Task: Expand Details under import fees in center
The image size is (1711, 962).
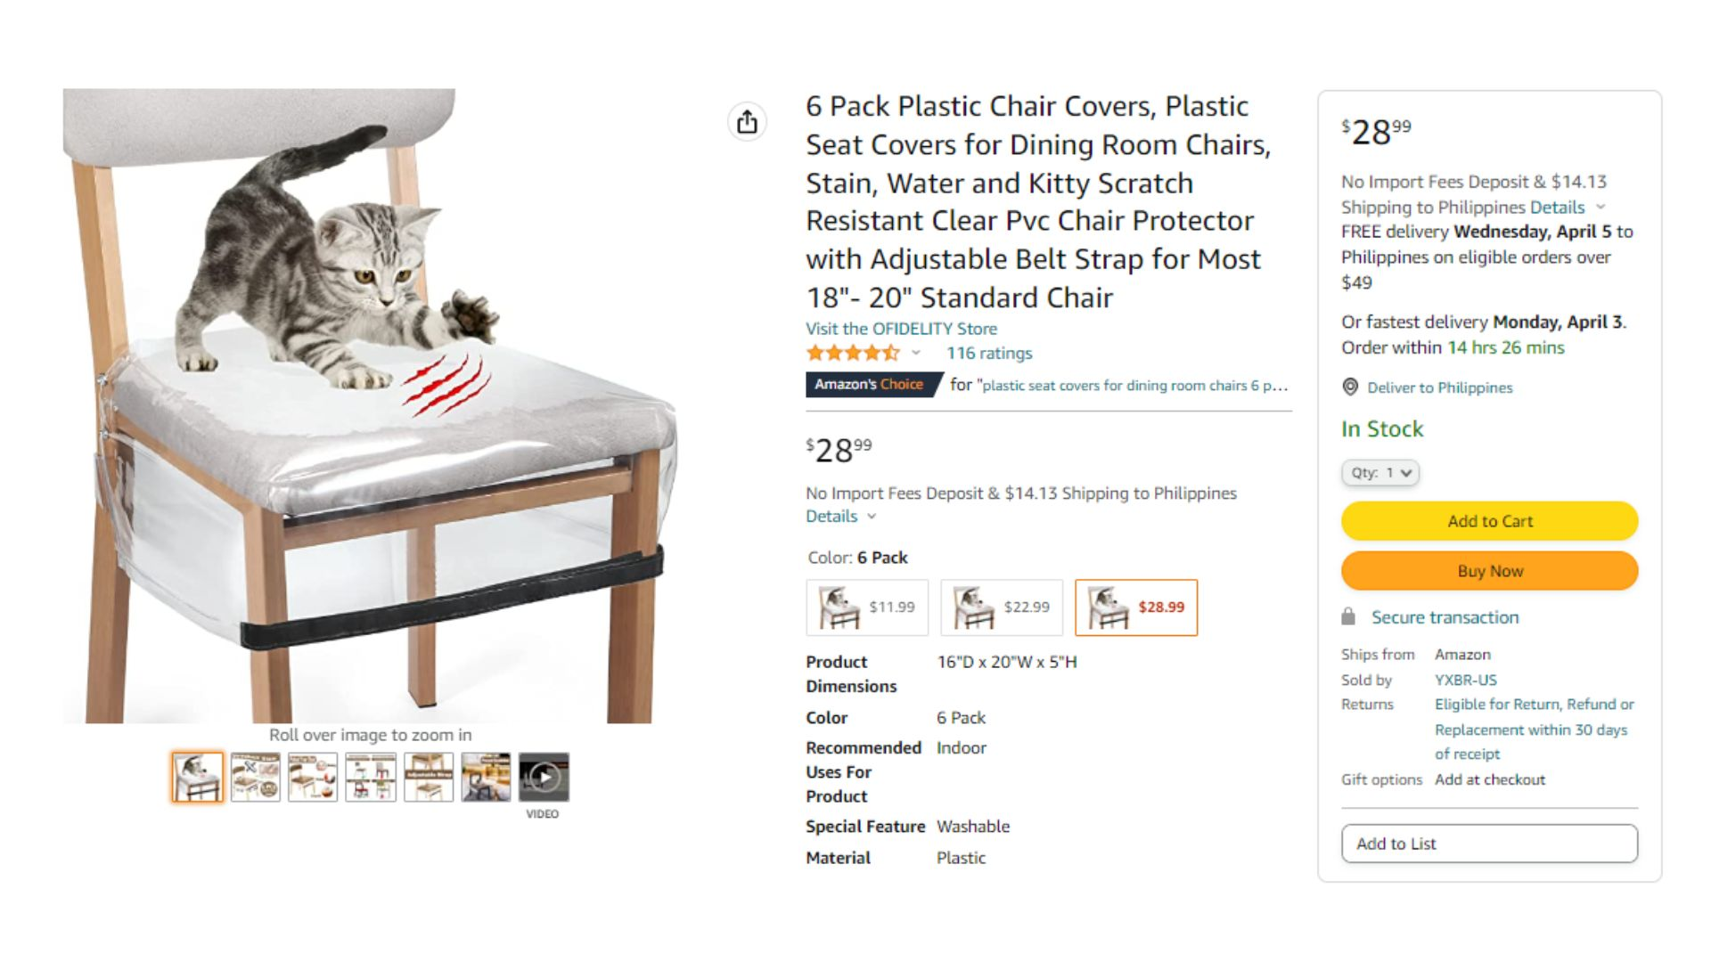Action: 840,517
